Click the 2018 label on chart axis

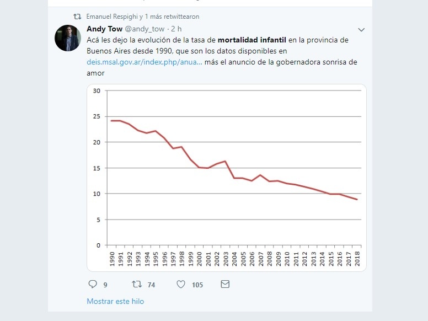pos(357,259)
